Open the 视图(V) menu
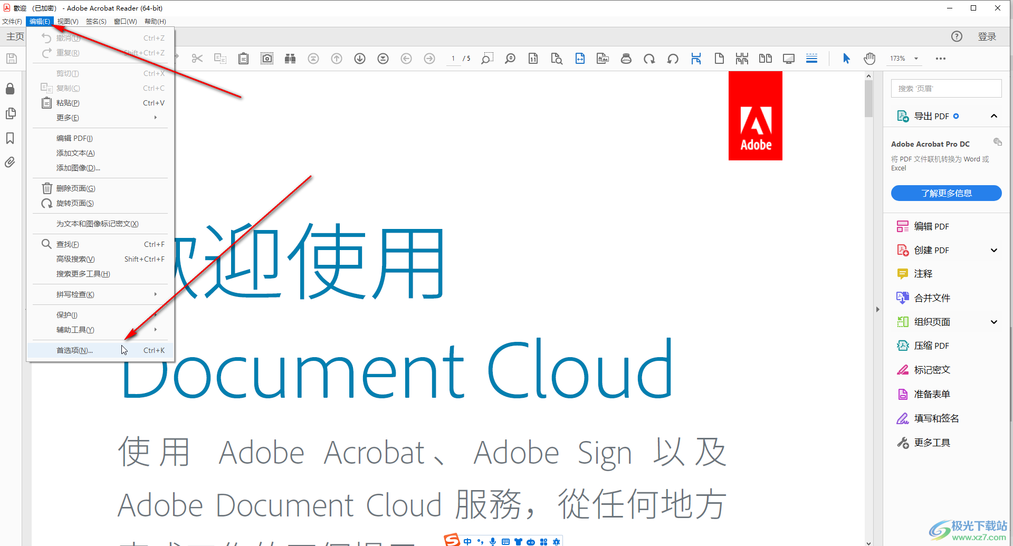This screenshot has height=546, width=1013. click(x=68, y=22)
